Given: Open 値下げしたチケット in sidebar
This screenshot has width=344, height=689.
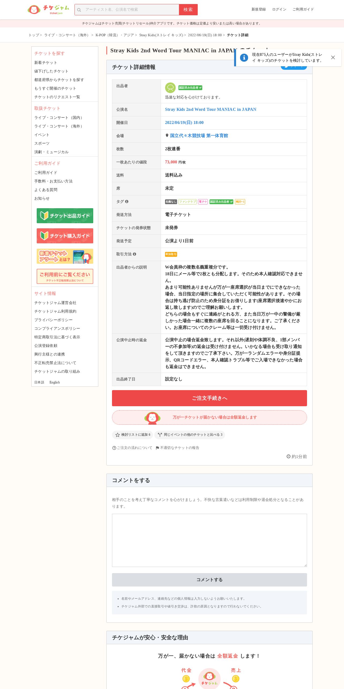Looking at the screenshot, I should click(x=51, y=71).
